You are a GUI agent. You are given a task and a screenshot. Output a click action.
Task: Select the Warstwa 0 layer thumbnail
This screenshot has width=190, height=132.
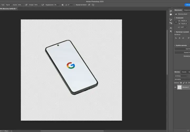tap(179, 87)
